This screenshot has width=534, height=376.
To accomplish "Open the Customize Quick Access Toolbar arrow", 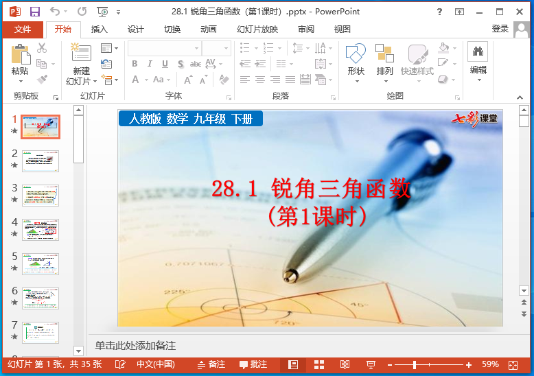I will [x=118, y=12].
